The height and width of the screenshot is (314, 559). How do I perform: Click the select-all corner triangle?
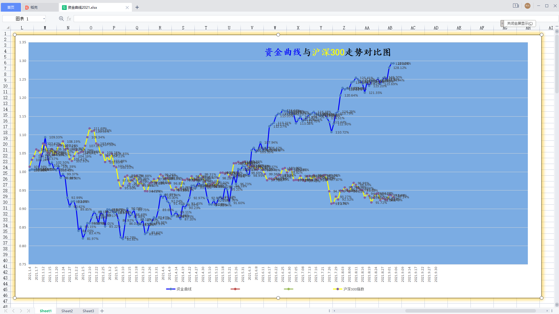(x=8, y=28)
